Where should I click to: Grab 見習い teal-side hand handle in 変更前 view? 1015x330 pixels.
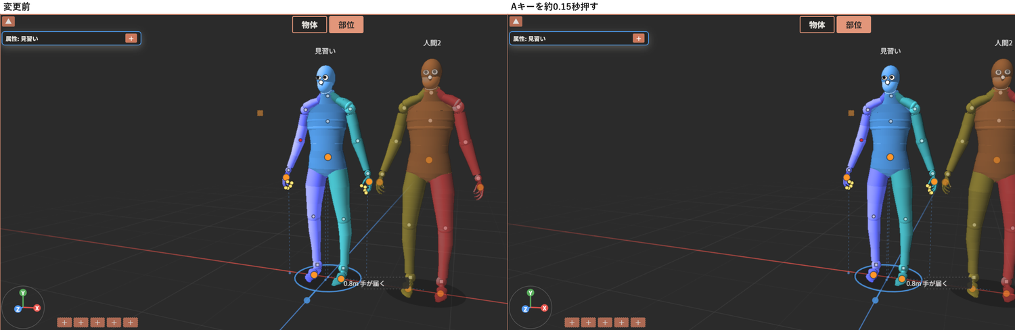coord(369,182)
